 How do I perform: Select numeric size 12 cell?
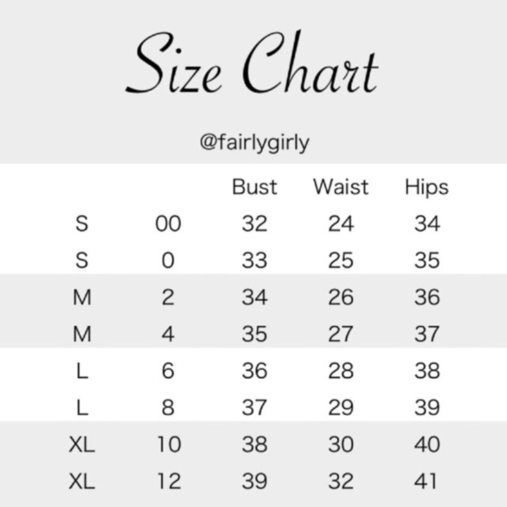click(x=168, y=482)
